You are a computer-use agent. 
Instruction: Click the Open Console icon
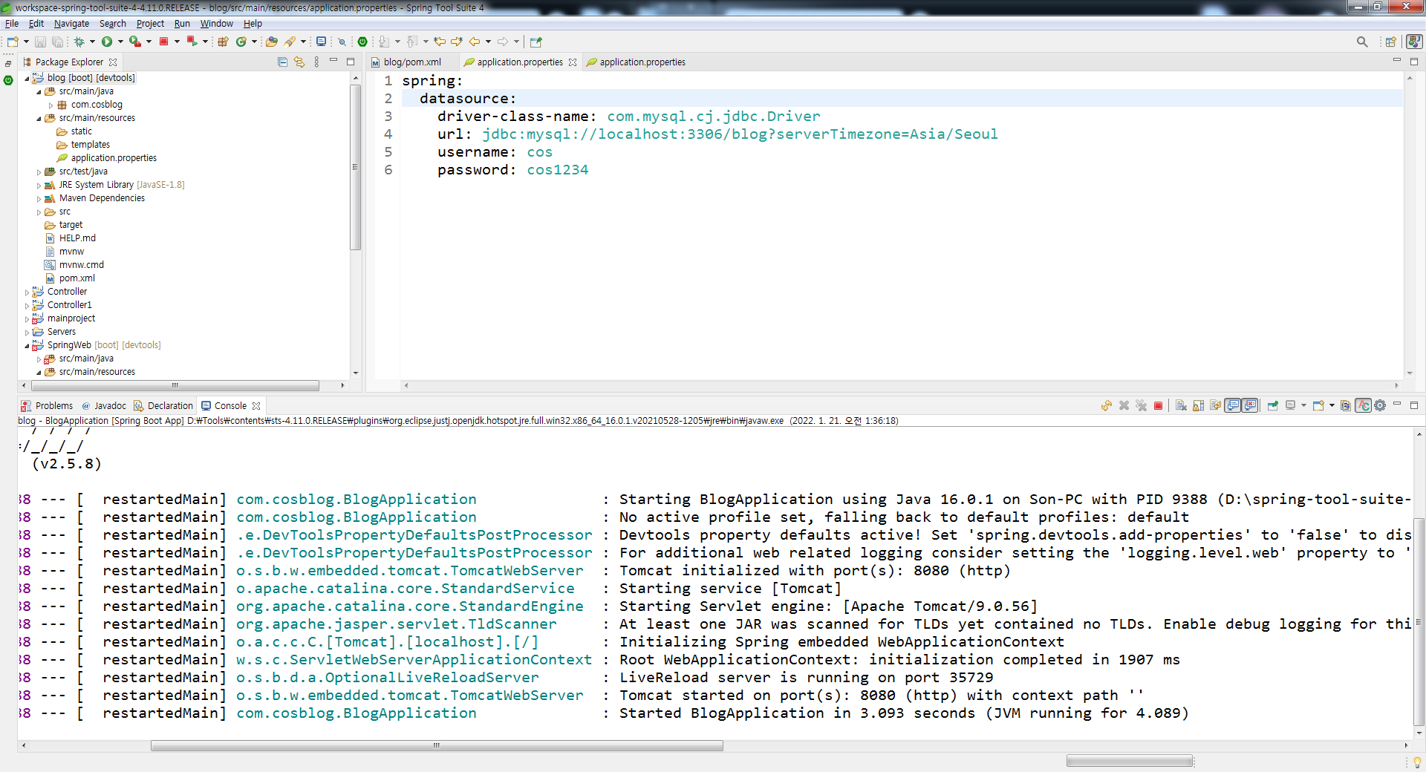pos(1319,405)
